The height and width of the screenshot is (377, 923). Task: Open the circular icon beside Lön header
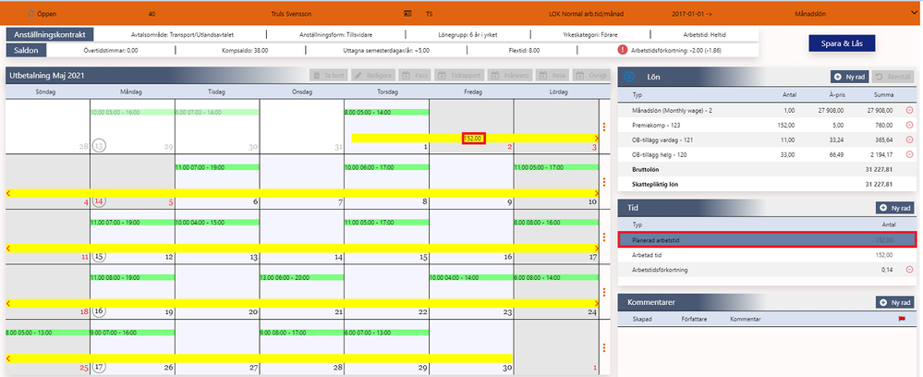629,77
